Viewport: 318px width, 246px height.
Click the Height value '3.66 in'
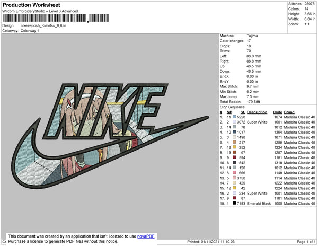[310, 14]
